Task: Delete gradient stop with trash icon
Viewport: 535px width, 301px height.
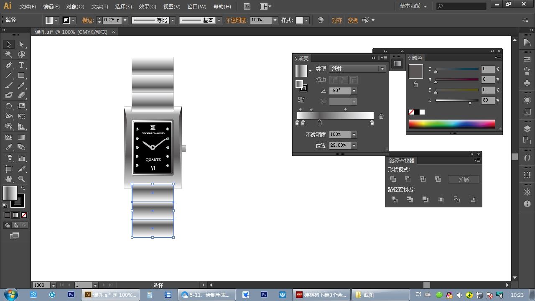Action: pyautogui.click(x=381, y=116)
